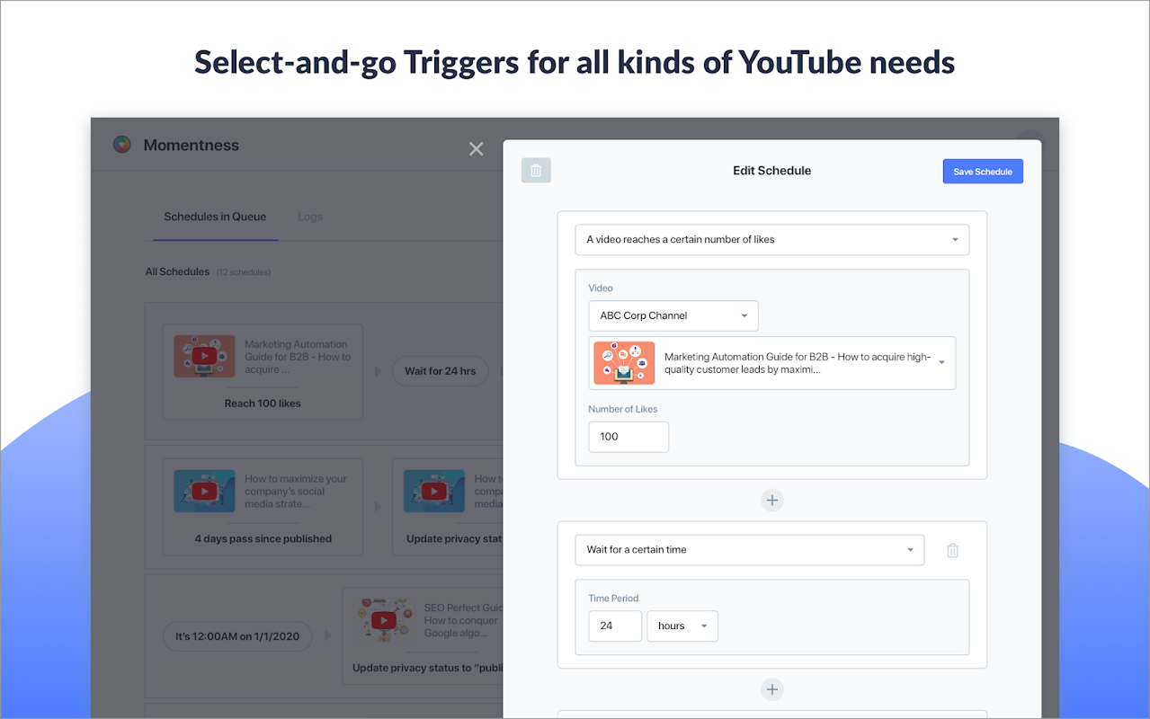Image resolution: width=1150 pixels, height=719 pixels.
Task: Click the 'Time Period' label
Action: 613,599
